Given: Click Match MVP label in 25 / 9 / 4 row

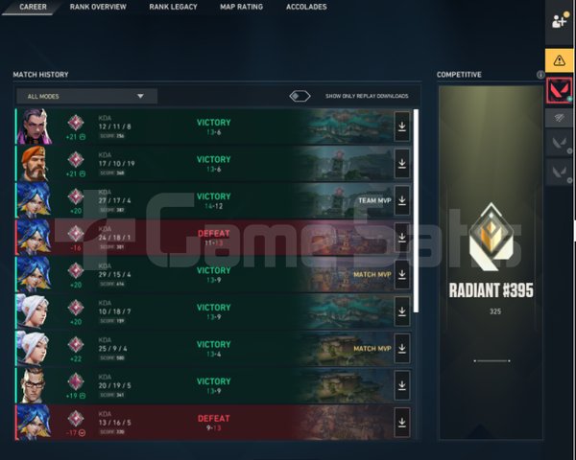Looking at the screenshot, I should 372,349.
